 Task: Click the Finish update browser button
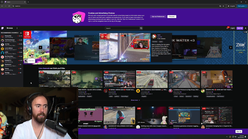242,6
